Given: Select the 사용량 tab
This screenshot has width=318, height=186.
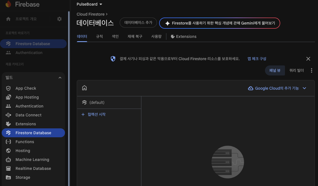Looking at the screenshot, I should coord(156,36).
